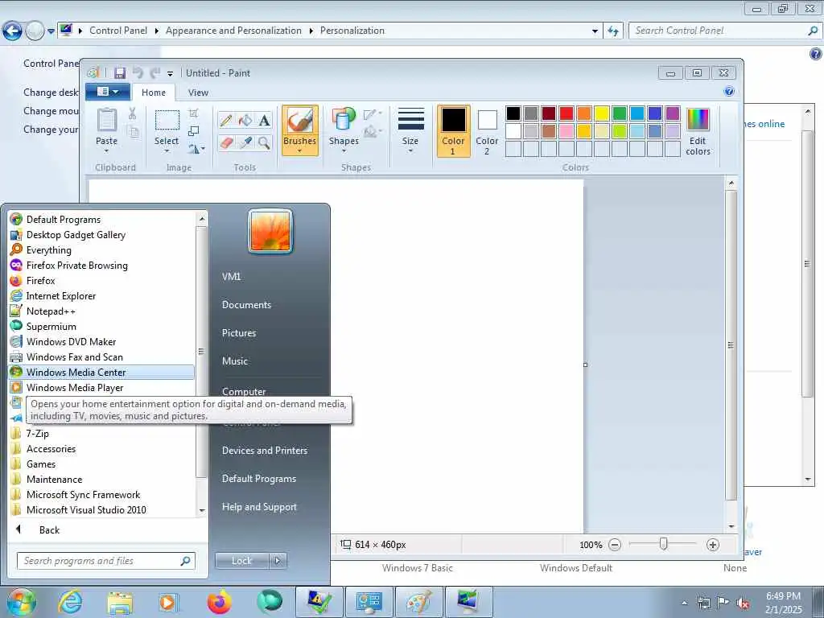Open the Paint file menu button
The width and height of the screenshot is (824, 618).
(108, 92)
